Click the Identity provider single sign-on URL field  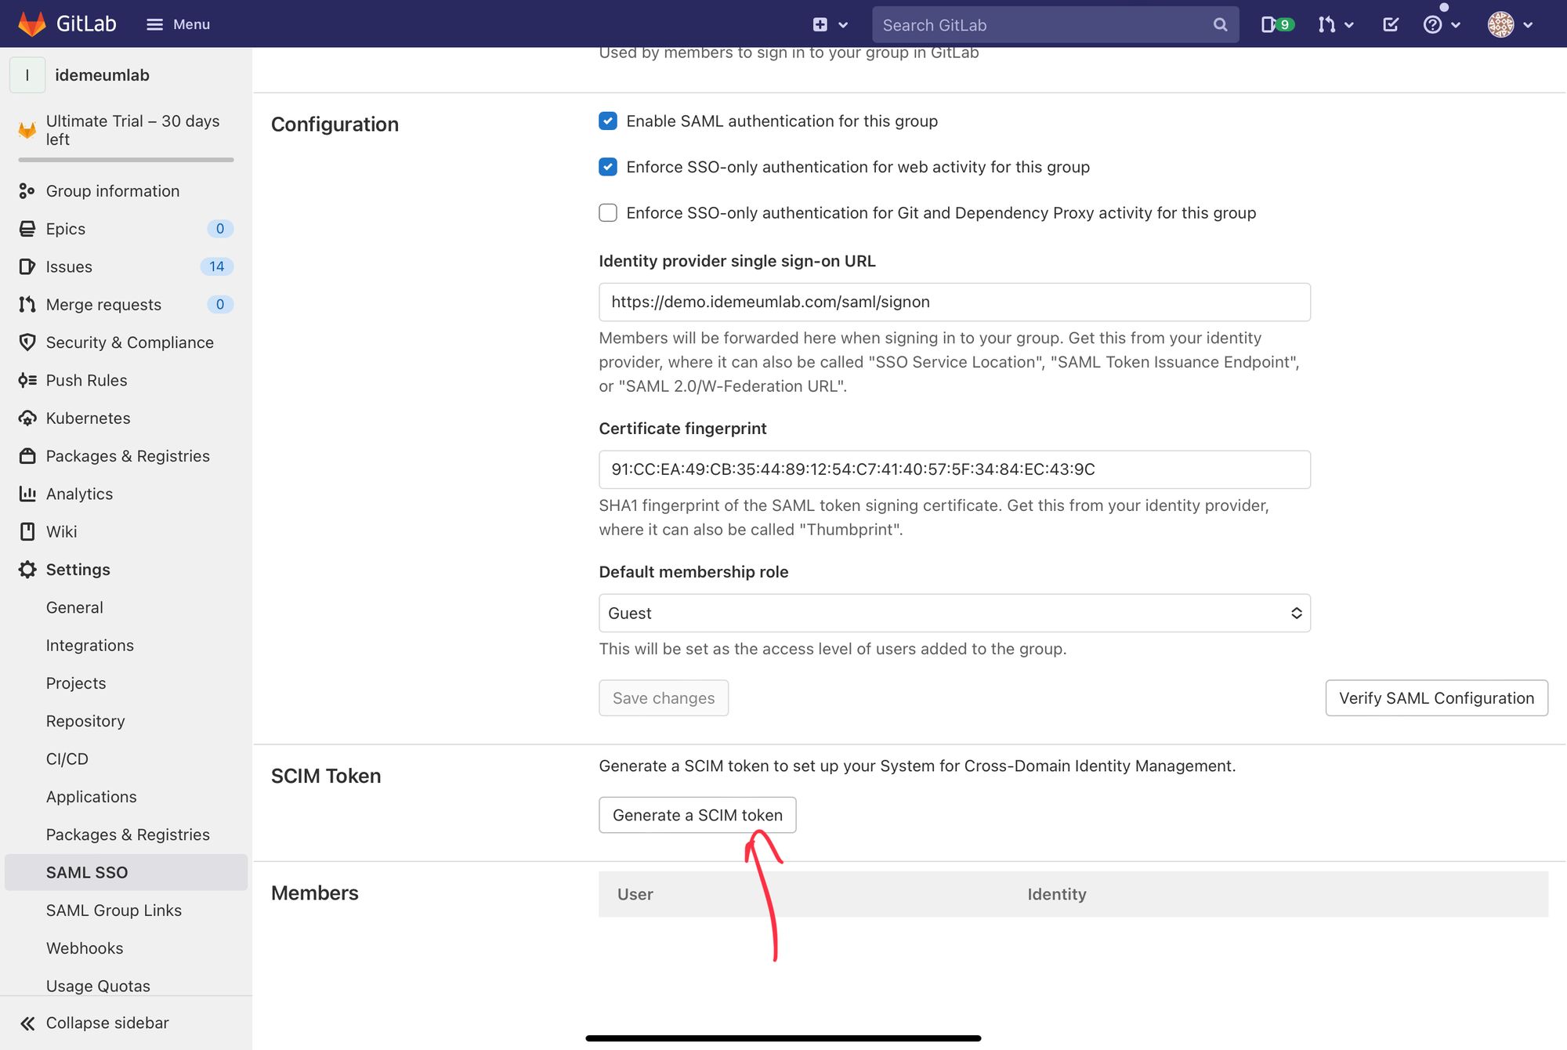pyautogui.click(x=954, y=302)
